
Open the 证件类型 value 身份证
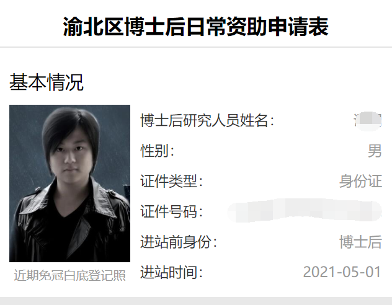click(360, 181)
